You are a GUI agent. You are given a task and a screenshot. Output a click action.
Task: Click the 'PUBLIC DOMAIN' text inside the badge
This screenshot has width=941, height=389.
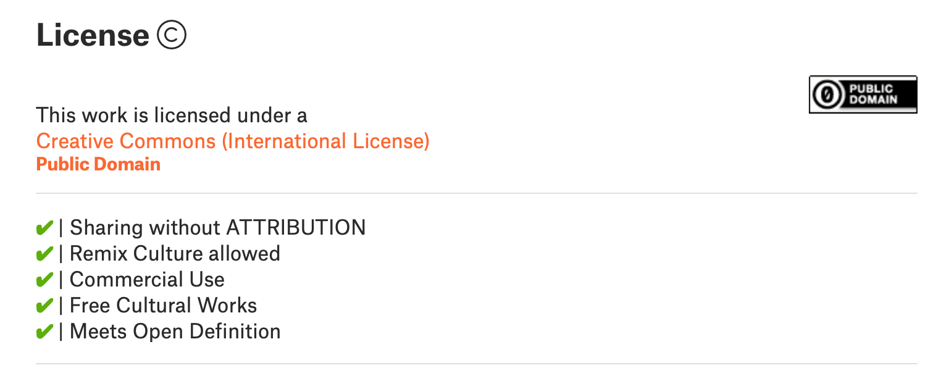(873, 94)
